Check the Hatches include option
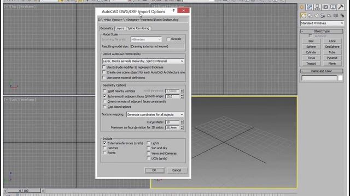 point(104,148)
